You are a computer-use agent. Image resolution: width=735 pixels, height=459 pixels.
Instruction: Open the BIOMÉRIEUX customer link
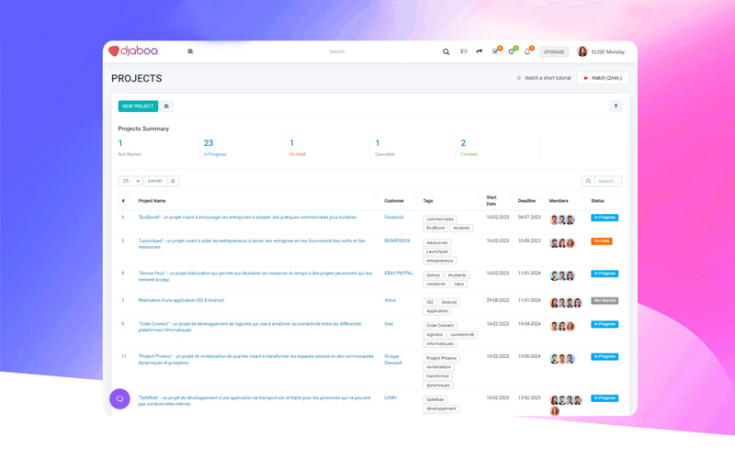pyautogui.click(x=398, y=241)
